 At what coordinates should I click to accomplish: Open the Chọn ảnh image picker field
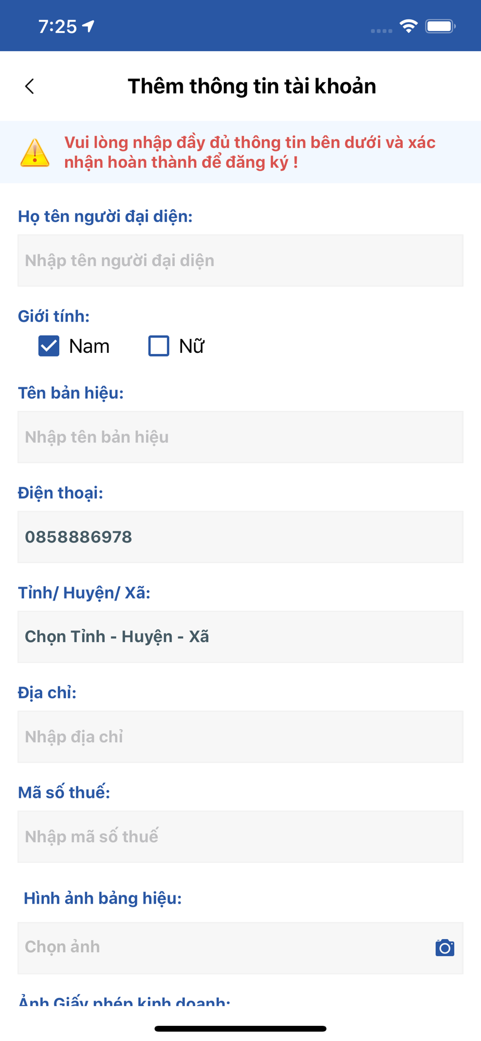point(240,948)
